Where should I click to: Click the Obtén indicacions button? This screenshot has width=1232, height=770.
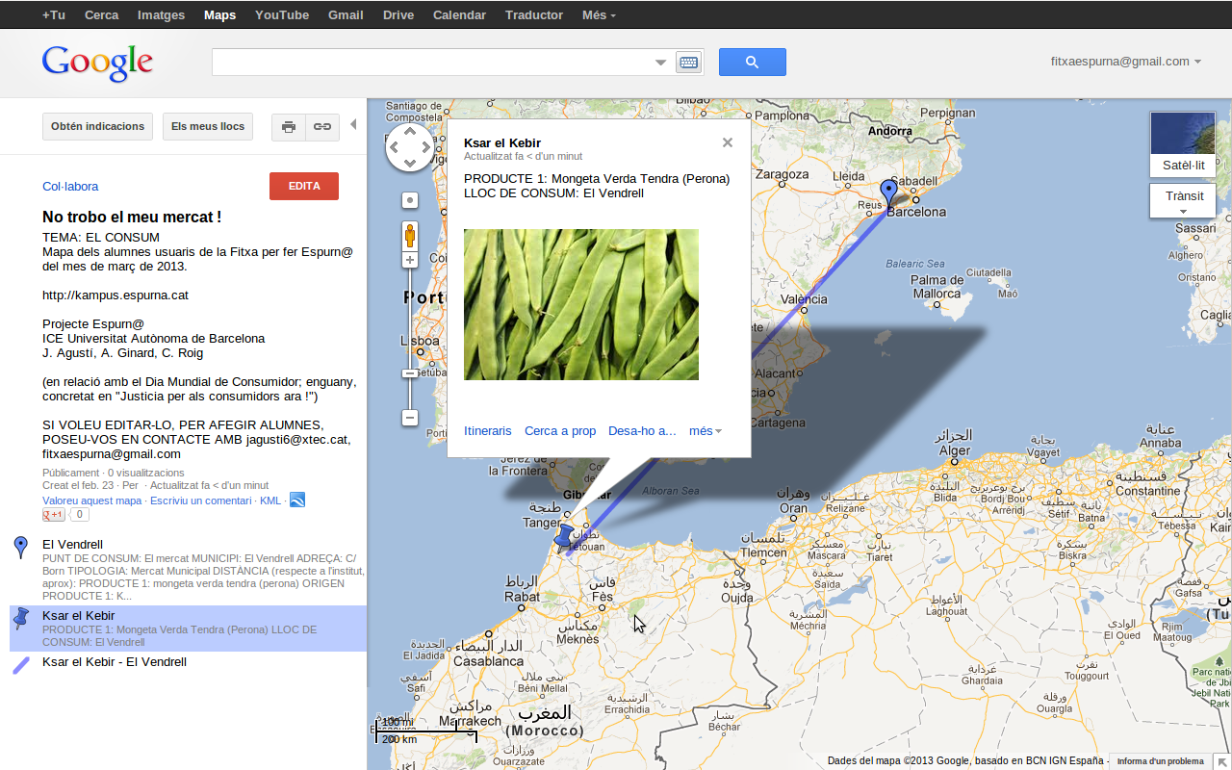[x=97, y=126]
